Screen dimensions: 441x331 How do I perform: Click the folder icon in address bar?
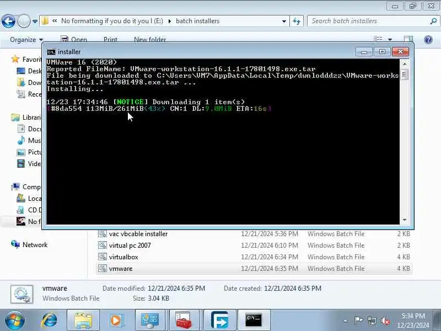pyautogui.click(x=45, y=21)
